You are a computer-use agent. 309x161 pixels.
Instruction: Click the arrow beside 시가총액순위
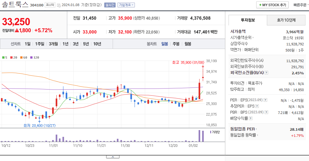pyautogui.click(x=253, y=37)
